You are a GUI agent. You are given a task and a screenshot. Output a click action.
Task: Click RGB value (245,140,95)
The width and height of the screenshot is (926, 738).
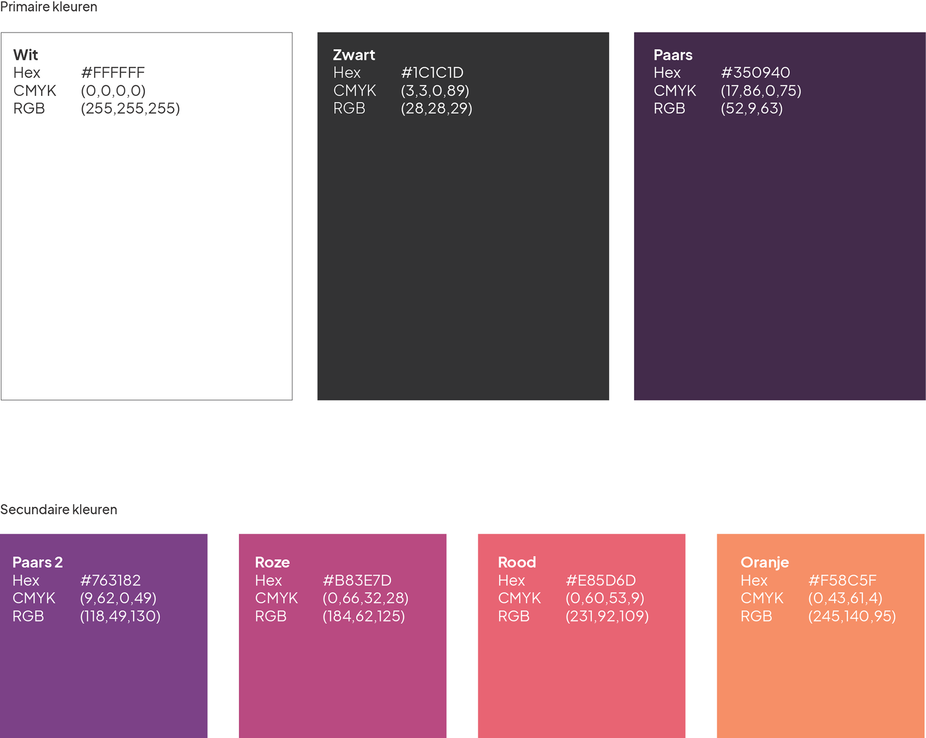pyautogui.click(x=852, y=616)
